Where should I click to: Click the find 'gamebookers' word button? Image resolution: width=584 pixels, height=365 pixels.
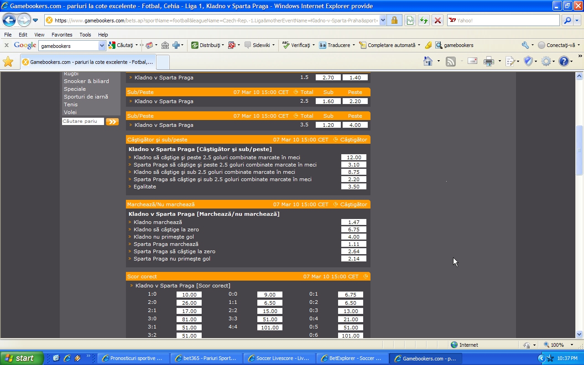point(454,45)
